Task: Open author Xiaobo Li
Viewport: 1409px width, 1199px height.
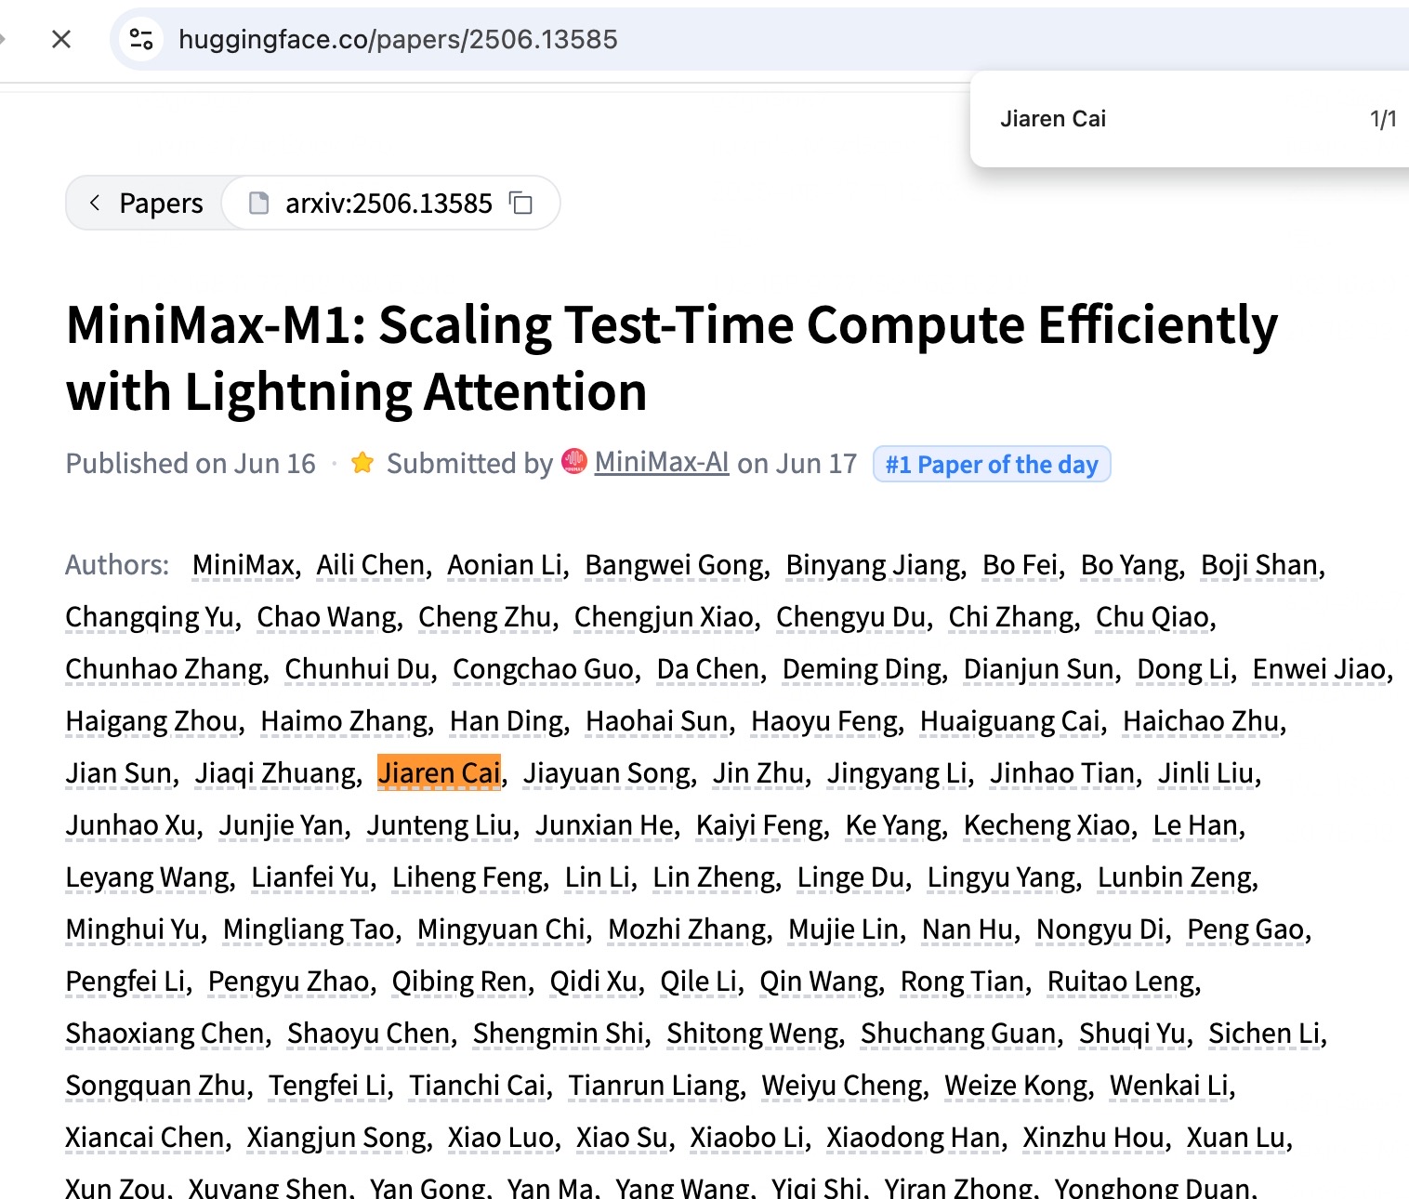Action: [x=746, y=1138]
